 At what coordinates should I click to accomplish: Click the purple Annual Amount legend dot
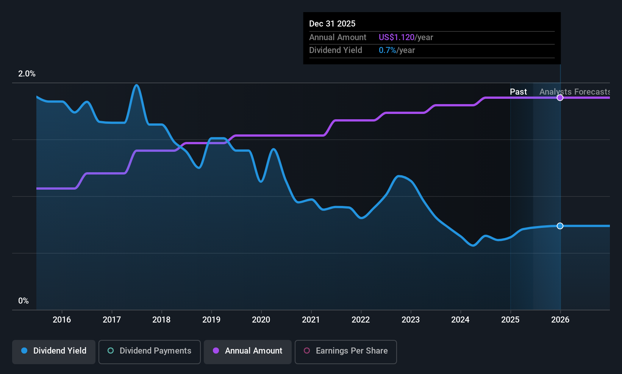click(x=216, y=351)
